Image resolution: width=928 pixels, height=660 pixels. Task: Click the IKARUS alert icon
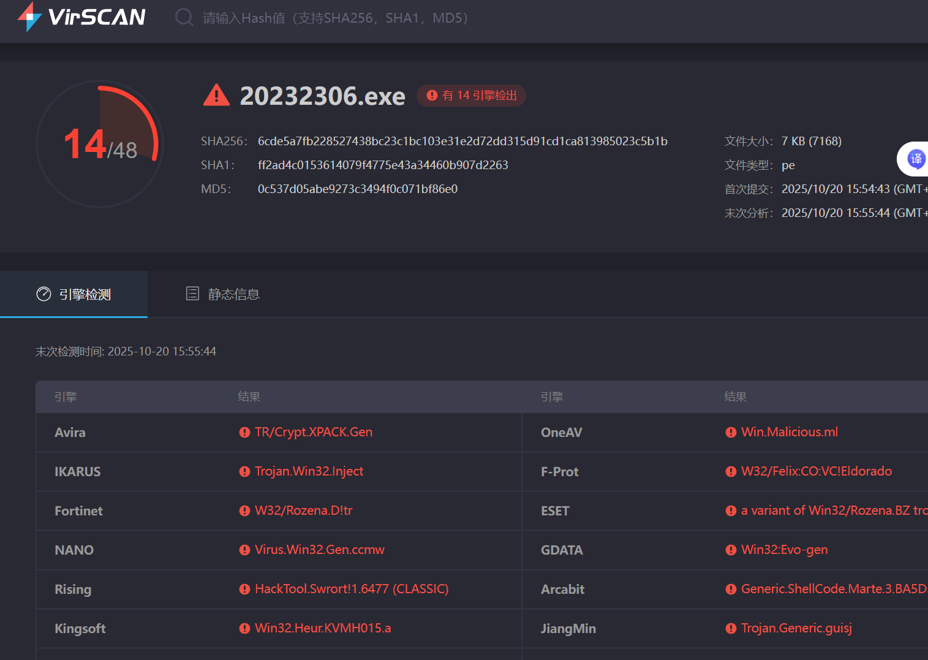click(244, 472)
